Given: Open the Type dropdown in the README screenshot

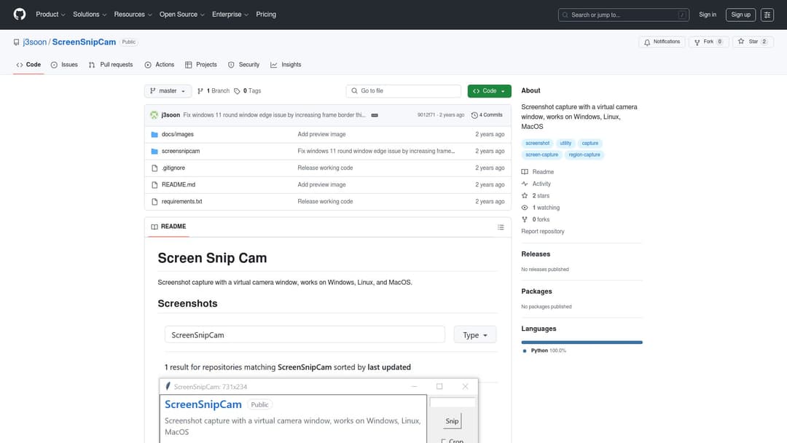Looking at the screenshot, I should [475, 334].
